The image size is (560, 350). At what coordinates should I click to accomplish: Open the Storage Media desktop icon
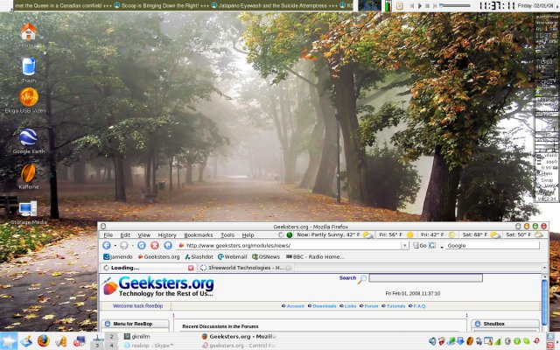29,208
